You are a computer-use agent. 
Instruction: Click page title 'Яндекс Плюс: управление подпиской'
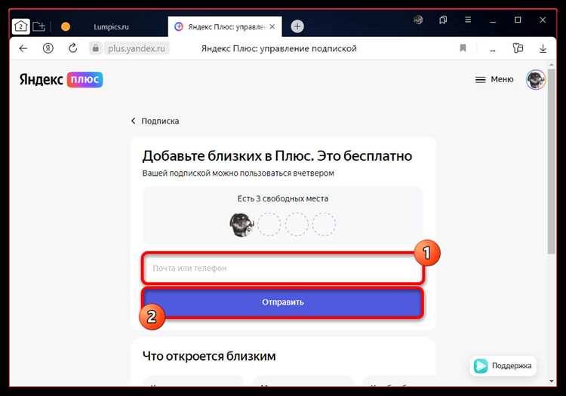tap(278, 48)
